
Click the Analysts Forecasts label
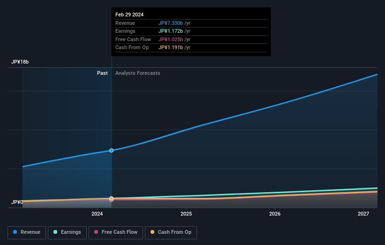pos(138,73)
